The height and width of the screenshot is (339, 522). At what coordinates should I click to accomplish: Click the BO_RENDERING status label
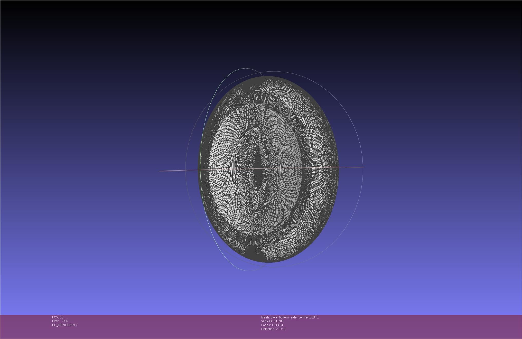pyautogui.click(x=64, y=325)
